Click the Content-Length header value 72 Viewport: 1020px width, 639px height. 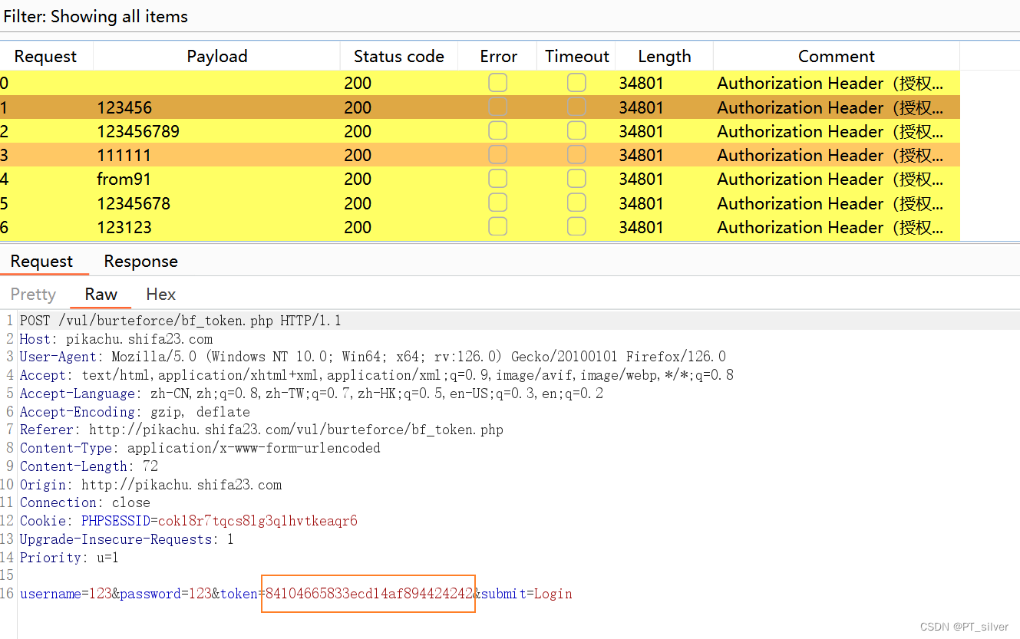pos(150,466)
